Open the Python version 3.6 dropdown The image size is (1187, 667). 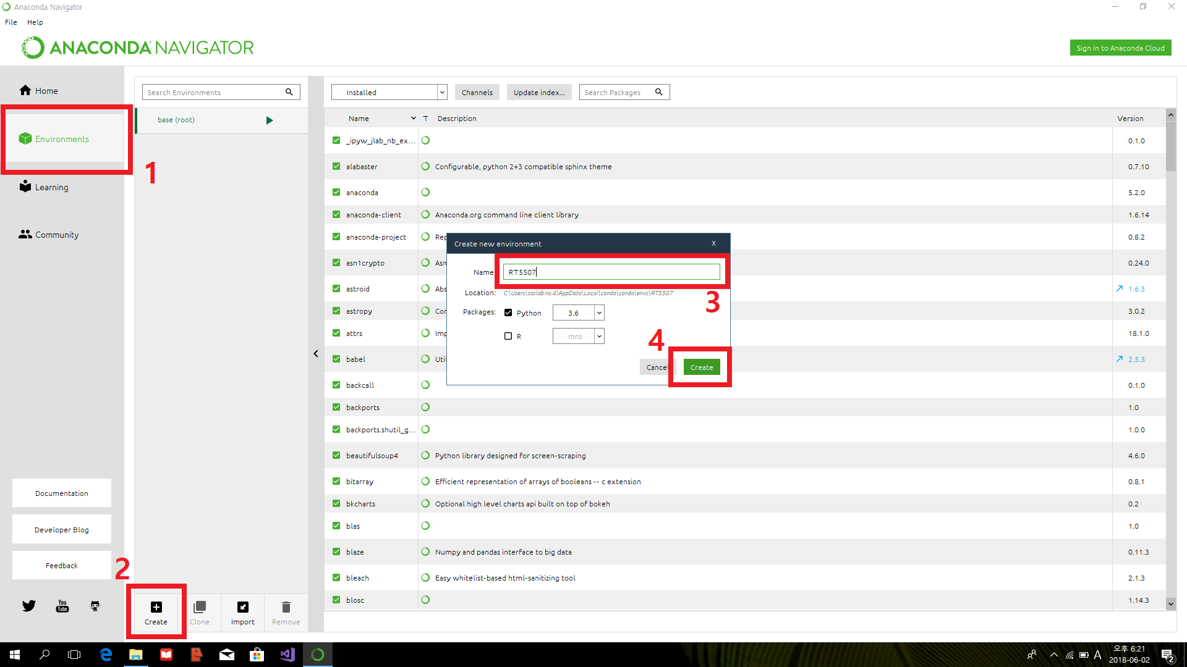point(579,313)
